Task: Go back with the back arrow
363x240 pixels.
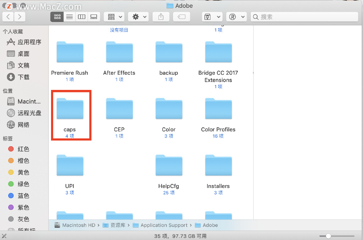Action: click(8, 17)
